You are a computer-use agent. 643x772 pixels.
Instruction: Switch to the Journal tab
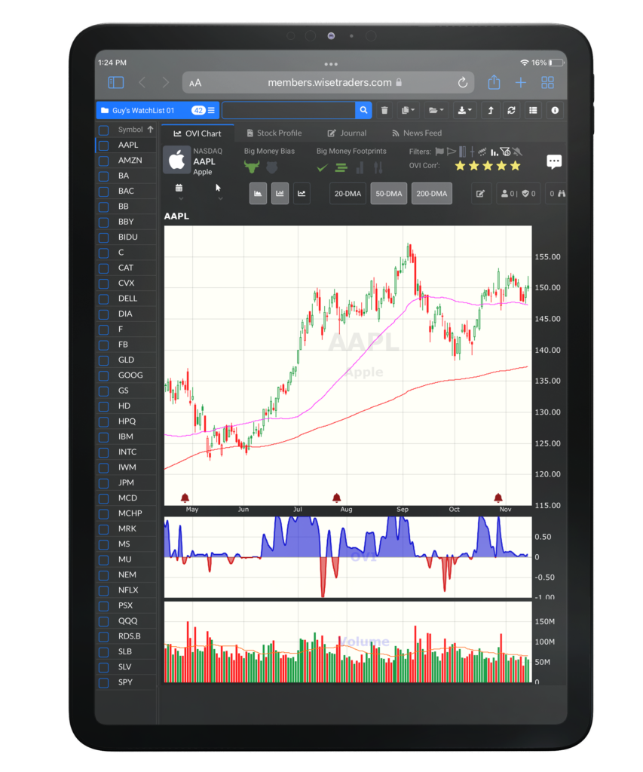[347, 133]
